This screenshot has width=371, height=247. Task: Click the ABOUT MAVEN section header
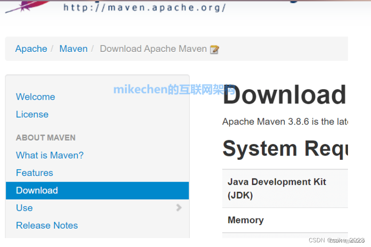pyautogui.click(x=46, y=138)
